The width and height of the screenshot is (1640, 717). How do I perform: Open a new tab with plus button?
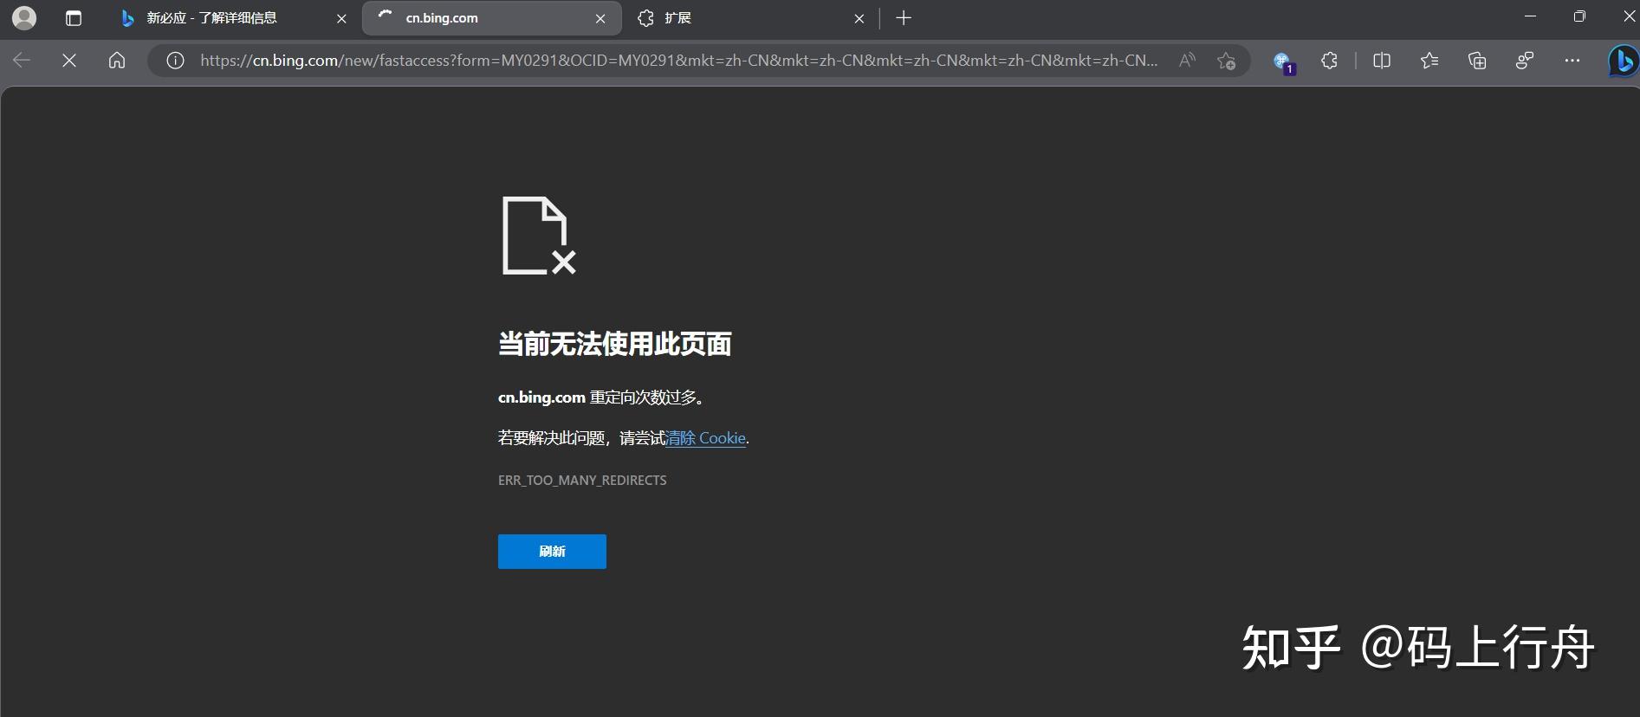(x=904, y=18)
